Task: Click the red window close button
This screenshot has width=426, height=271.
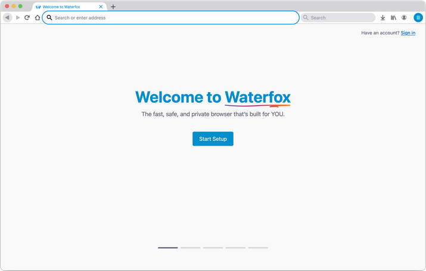Action: [7, 6]
